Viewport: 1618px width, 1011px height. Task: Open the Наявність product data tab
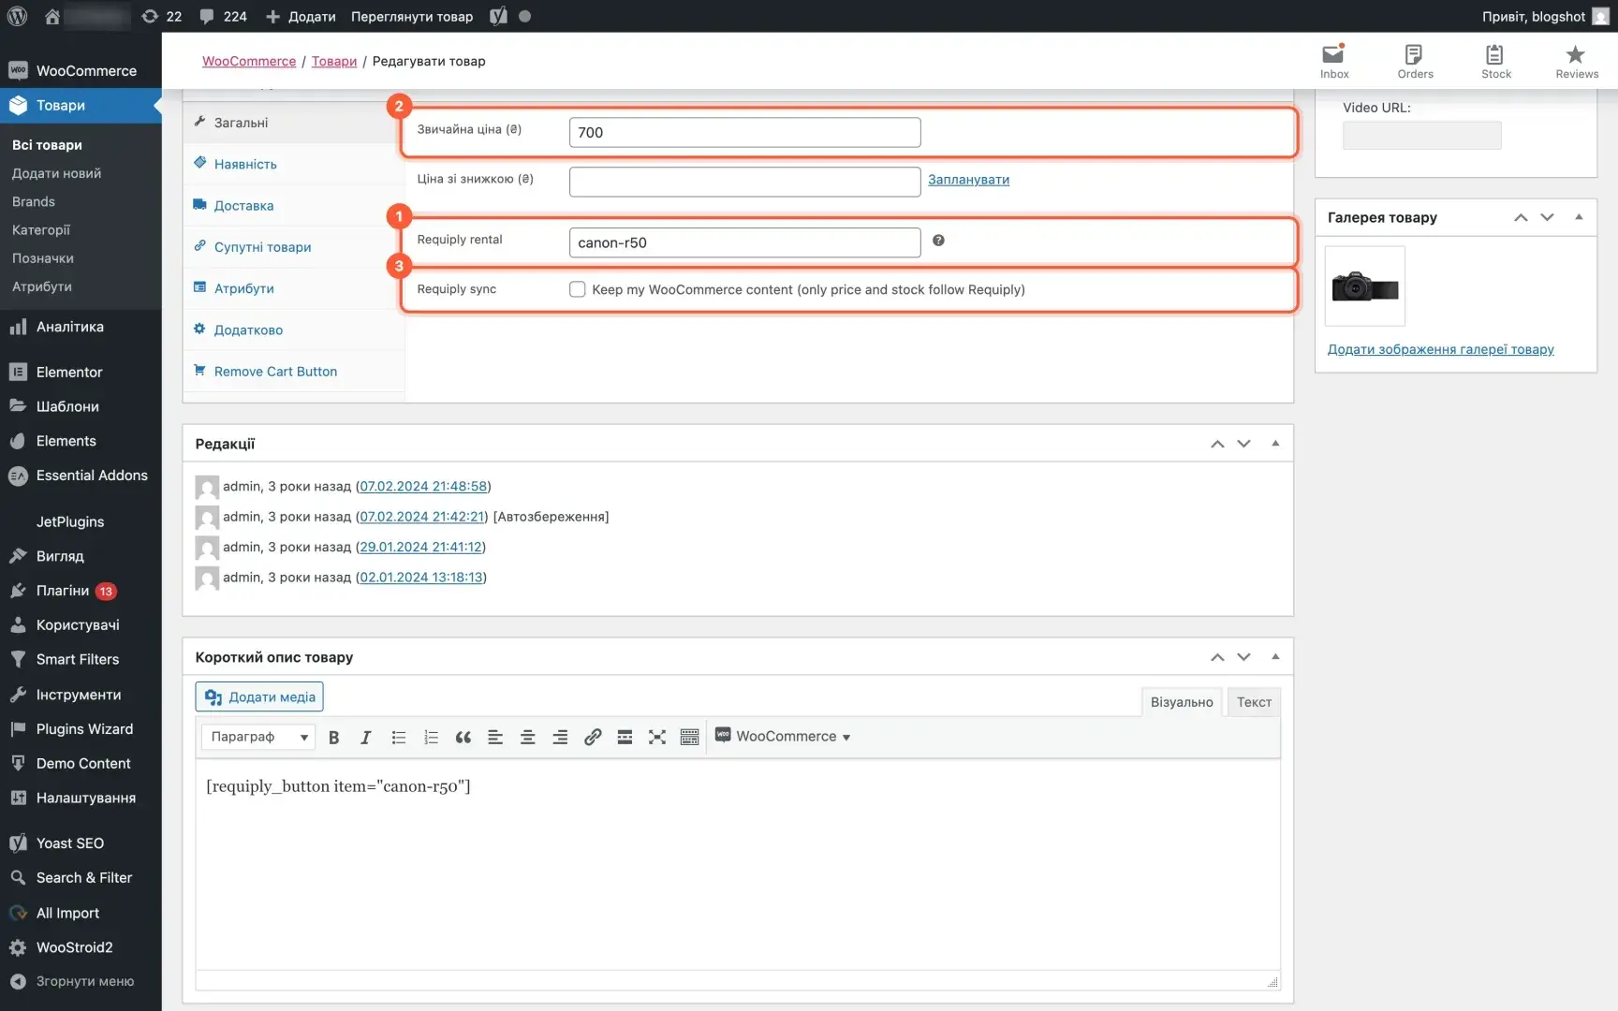pos(245,164)
